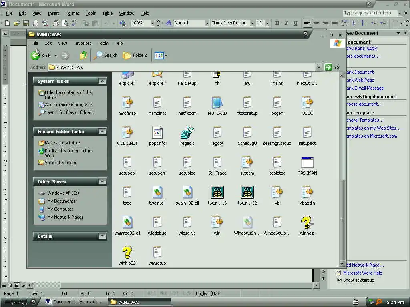Open Word's Insert menu
The width and height of the screenshot is (410, 307).
pyautogui.click(x=54, y=13)
